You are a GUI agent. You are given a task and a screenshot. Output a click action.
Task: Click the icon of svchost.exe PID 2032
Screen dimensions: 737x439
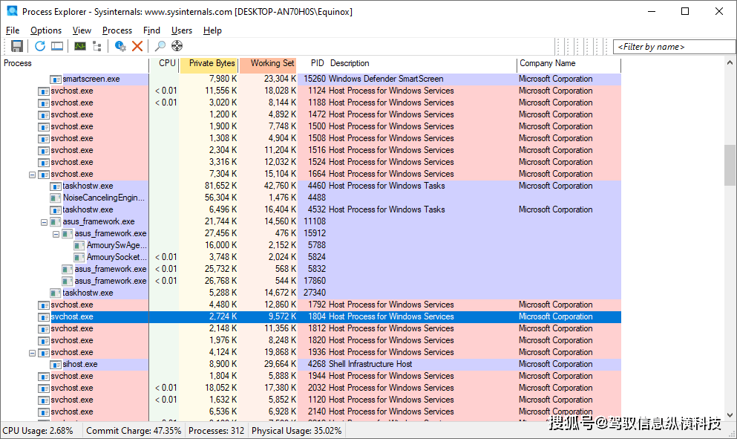point(44,388)
